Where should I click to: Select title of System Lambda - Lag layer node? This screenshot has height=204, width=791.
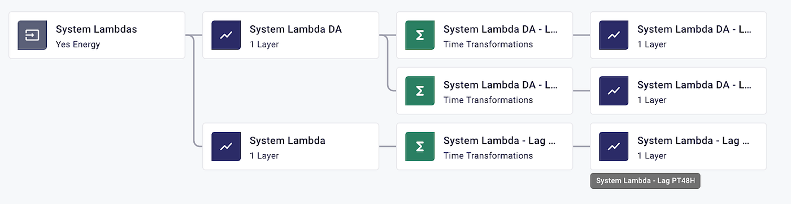coord(694,141)
